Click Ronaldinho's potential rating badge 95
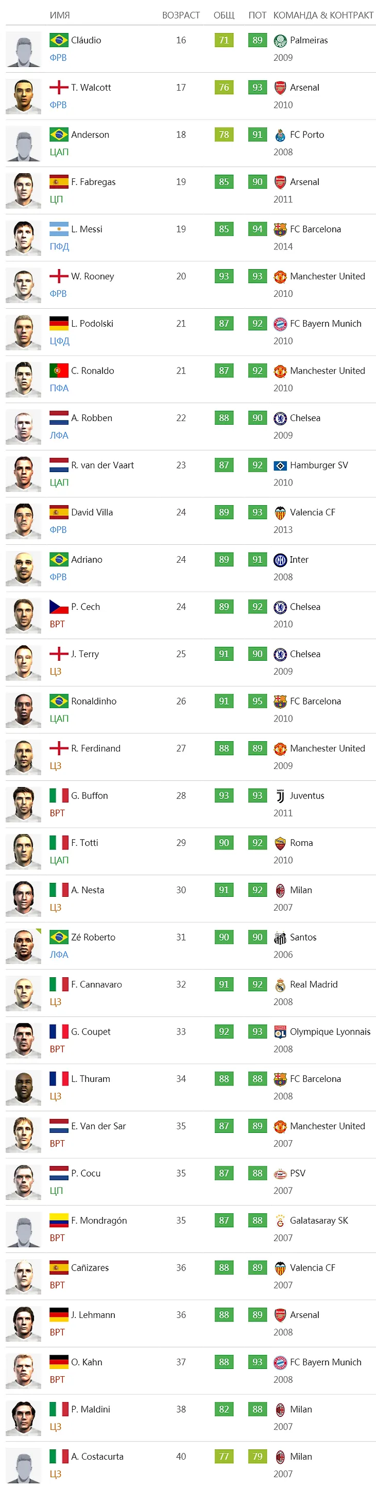 pos(257,701)
